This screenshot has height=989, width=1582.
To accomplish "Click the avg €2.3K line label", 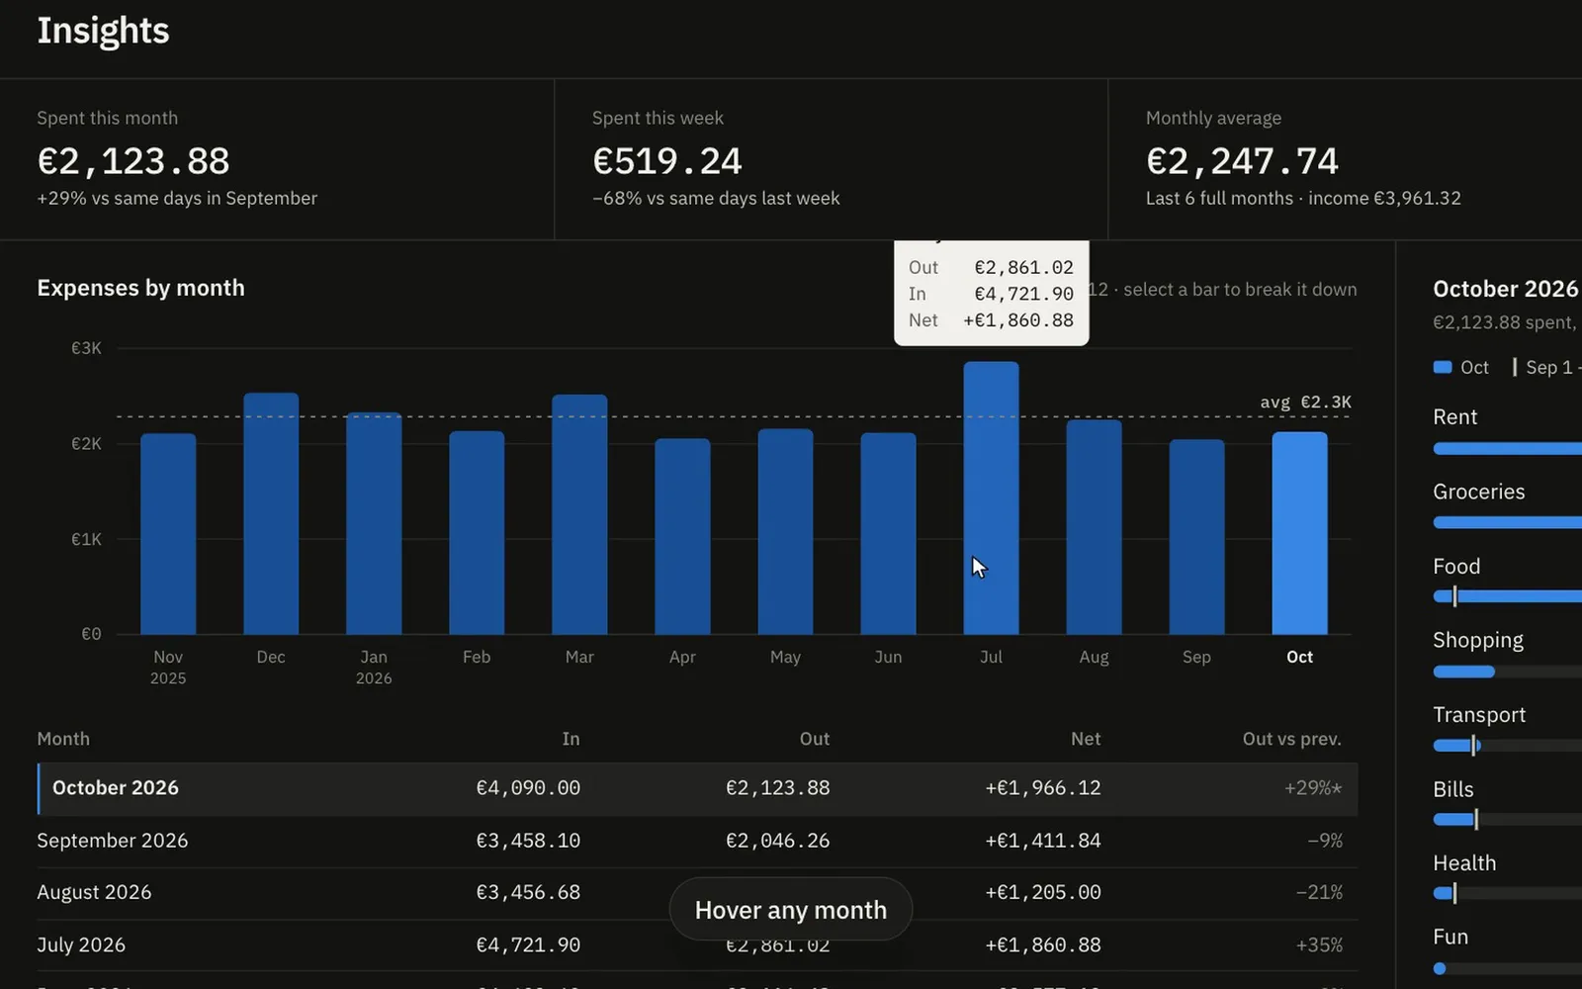I will 1305,402.
